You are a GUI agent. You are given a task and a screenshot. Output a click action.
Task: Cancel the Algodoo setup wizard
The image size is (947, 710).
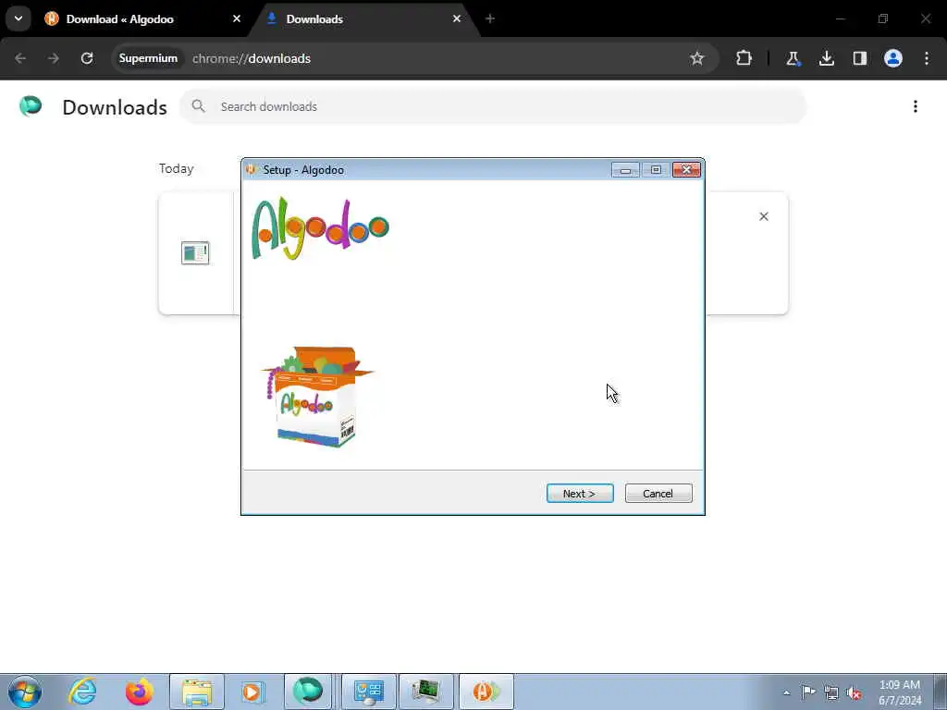(x=658, y=494)
